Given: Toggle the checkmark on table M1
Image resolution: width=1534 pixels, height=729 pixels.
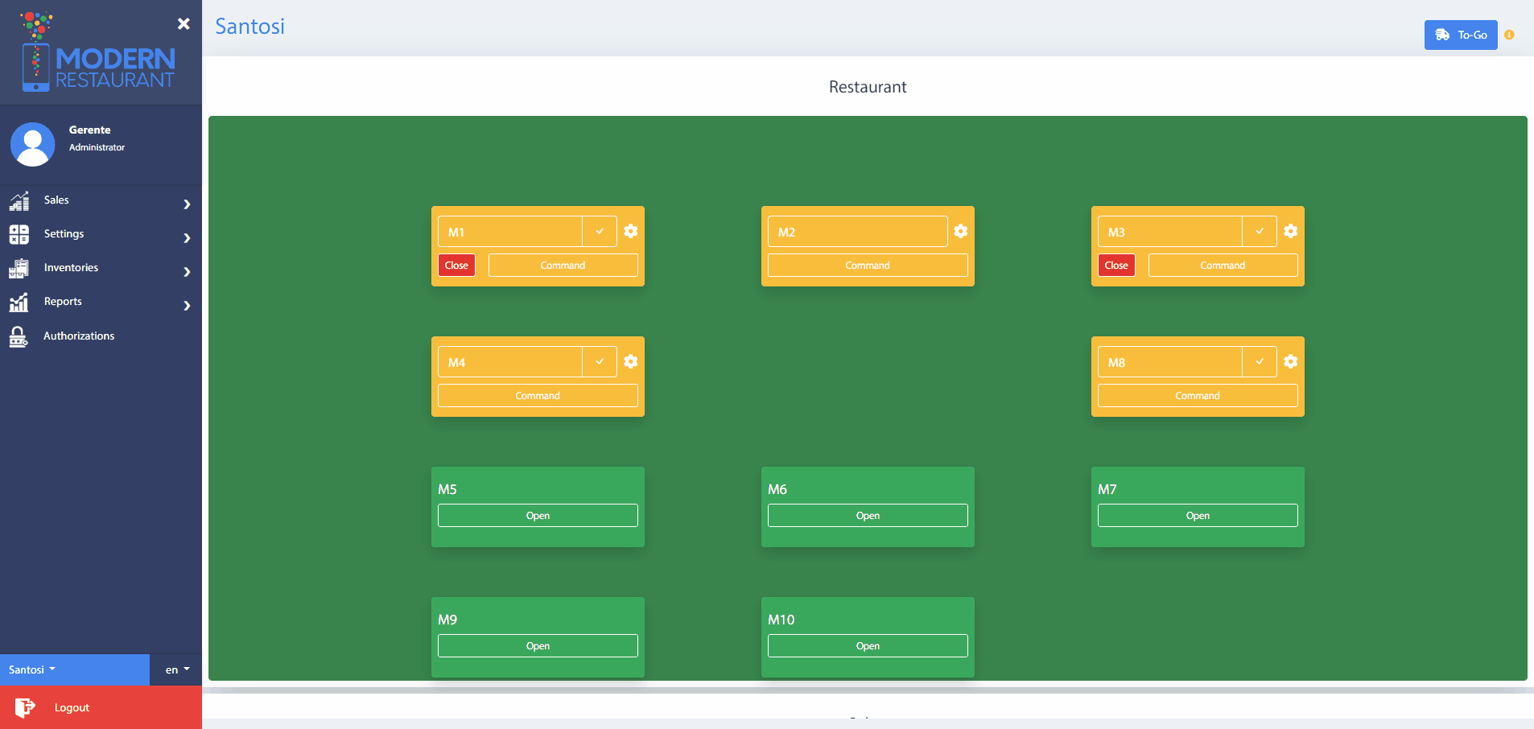Looking at the screenshot, I should coord(600,231).
